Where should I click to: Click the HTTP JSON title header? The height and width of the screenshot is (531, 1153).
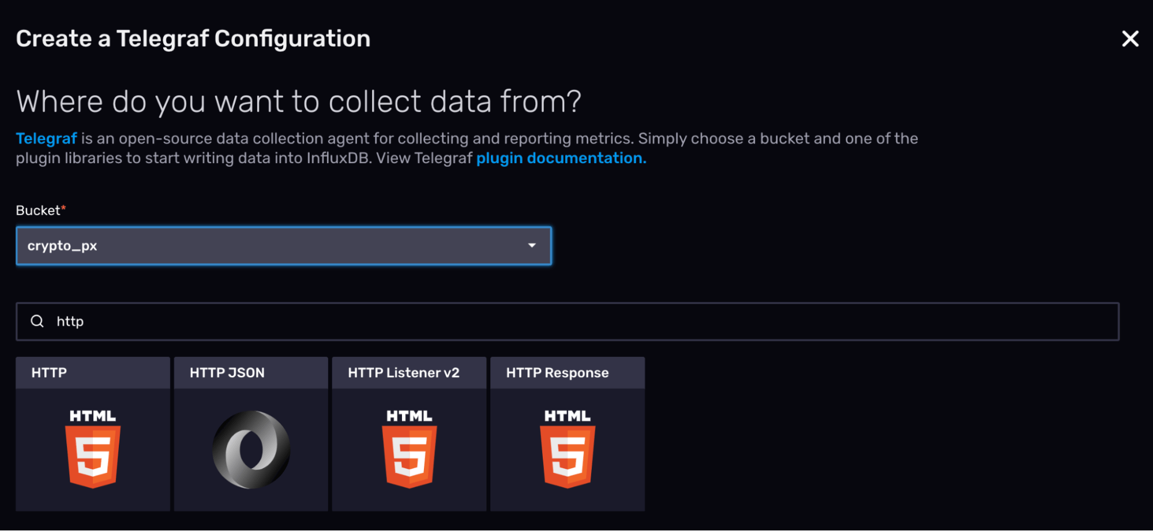[227, 372]
